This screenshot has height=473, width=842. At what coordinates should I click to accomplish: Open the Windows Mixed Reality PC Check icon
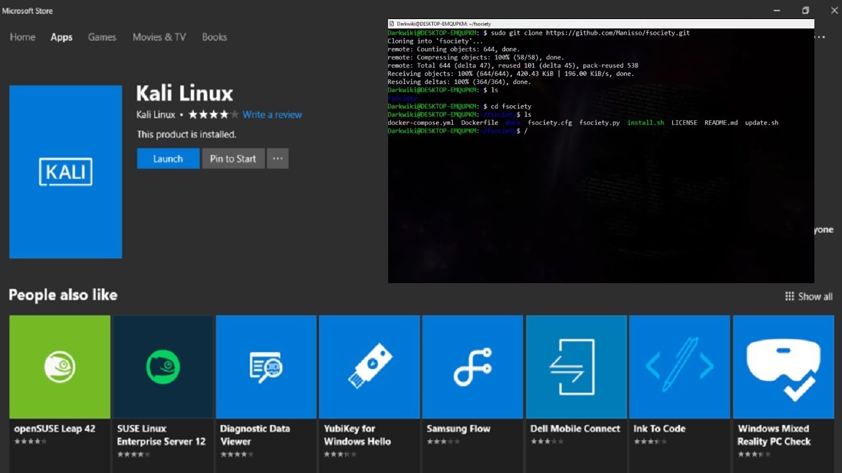click(783, 367)
